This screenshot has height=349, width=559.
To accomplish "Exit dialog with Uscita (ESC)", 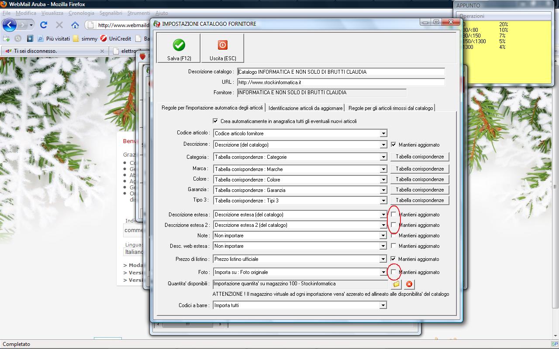I will 222,48.
